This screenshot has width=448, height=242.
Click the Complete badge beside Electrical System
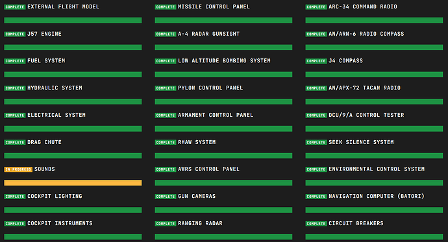coord(15,115)
